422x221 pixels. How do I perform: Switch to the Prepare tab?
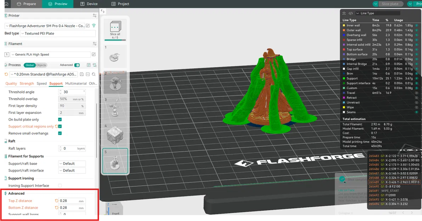click(26, 4)
